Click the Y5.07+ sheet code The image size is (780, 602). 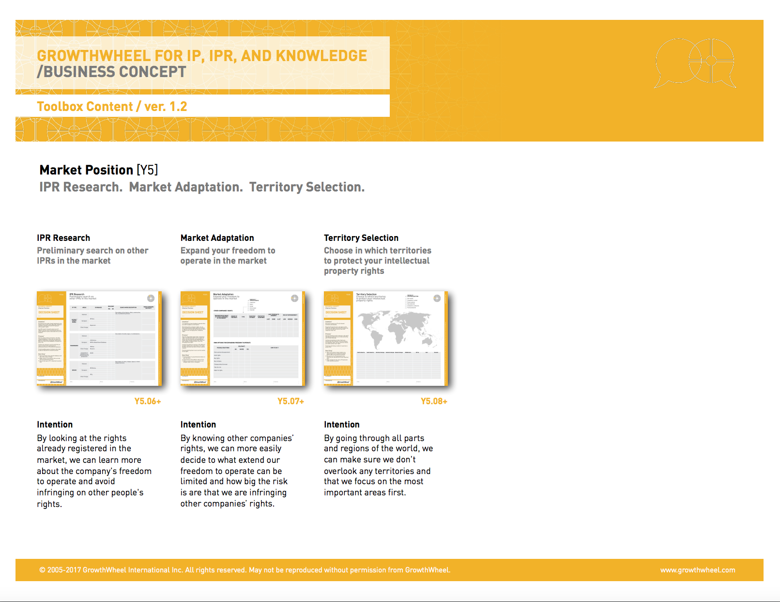(x=291, y=401)
